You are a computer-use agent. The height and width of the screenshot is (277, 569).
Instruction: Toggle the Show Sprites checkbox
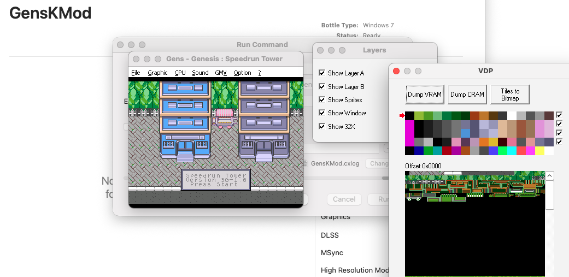pos(322,99)
